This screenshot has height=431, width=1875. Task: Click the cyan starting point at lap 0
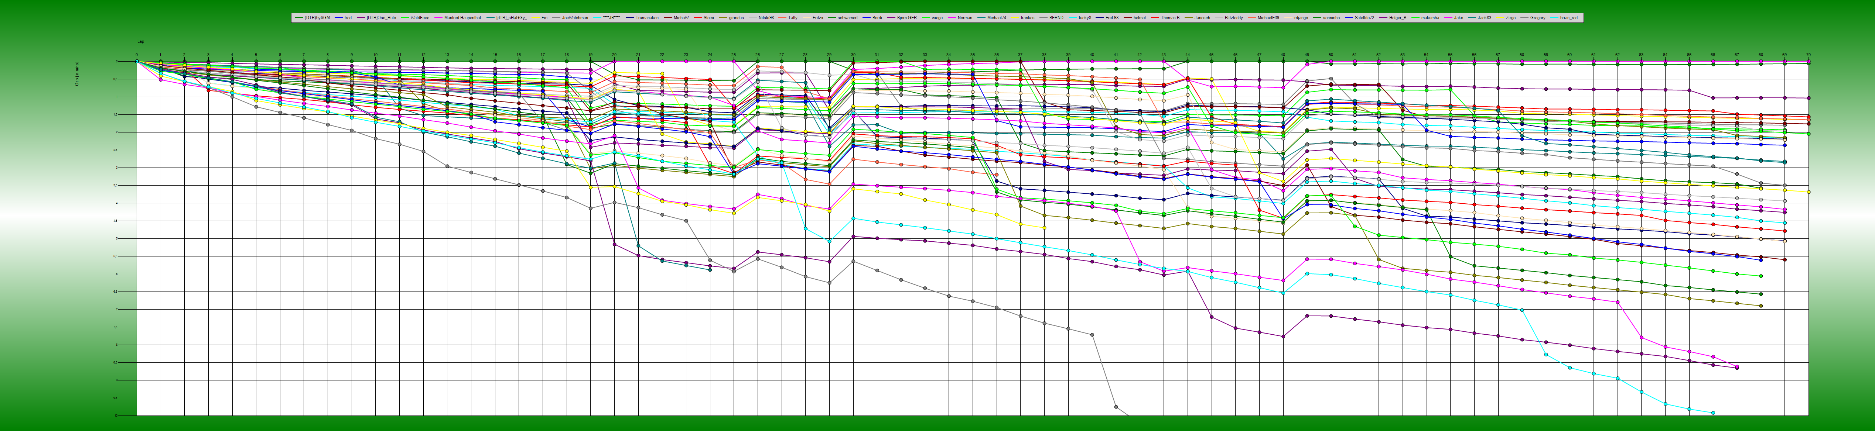tap(136, 61)
